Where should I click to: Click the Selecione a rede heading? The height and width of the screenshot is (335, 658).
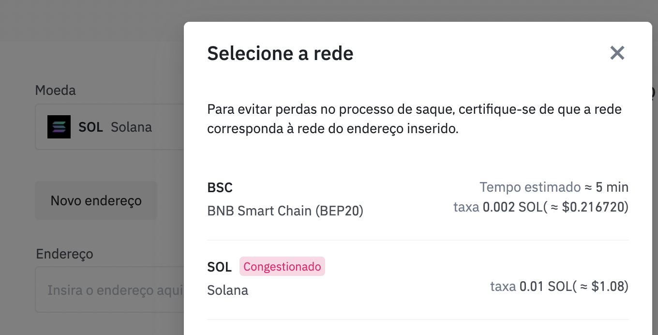coord(280,53)
